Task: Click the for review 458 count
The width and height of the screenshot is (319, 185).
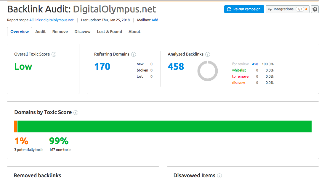Action: pos(255,64)
